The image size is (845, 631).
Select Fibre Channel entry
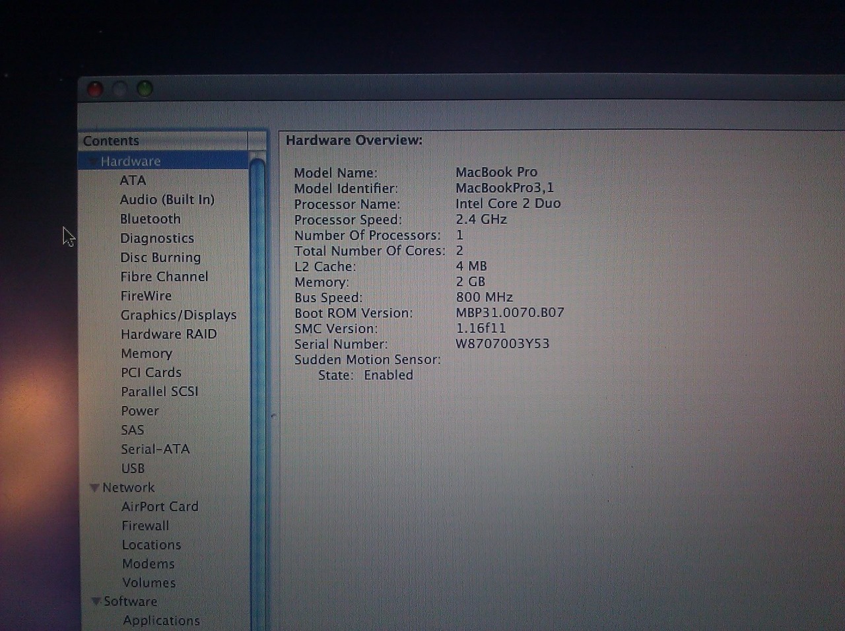pos(164,277)
